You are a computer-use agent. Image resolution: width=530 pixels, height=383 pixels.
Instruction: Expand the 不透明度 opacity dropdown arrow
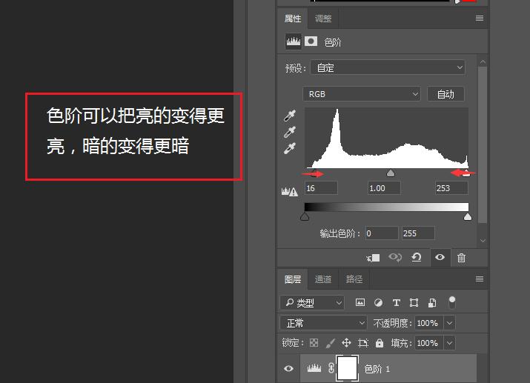[449, 323]
